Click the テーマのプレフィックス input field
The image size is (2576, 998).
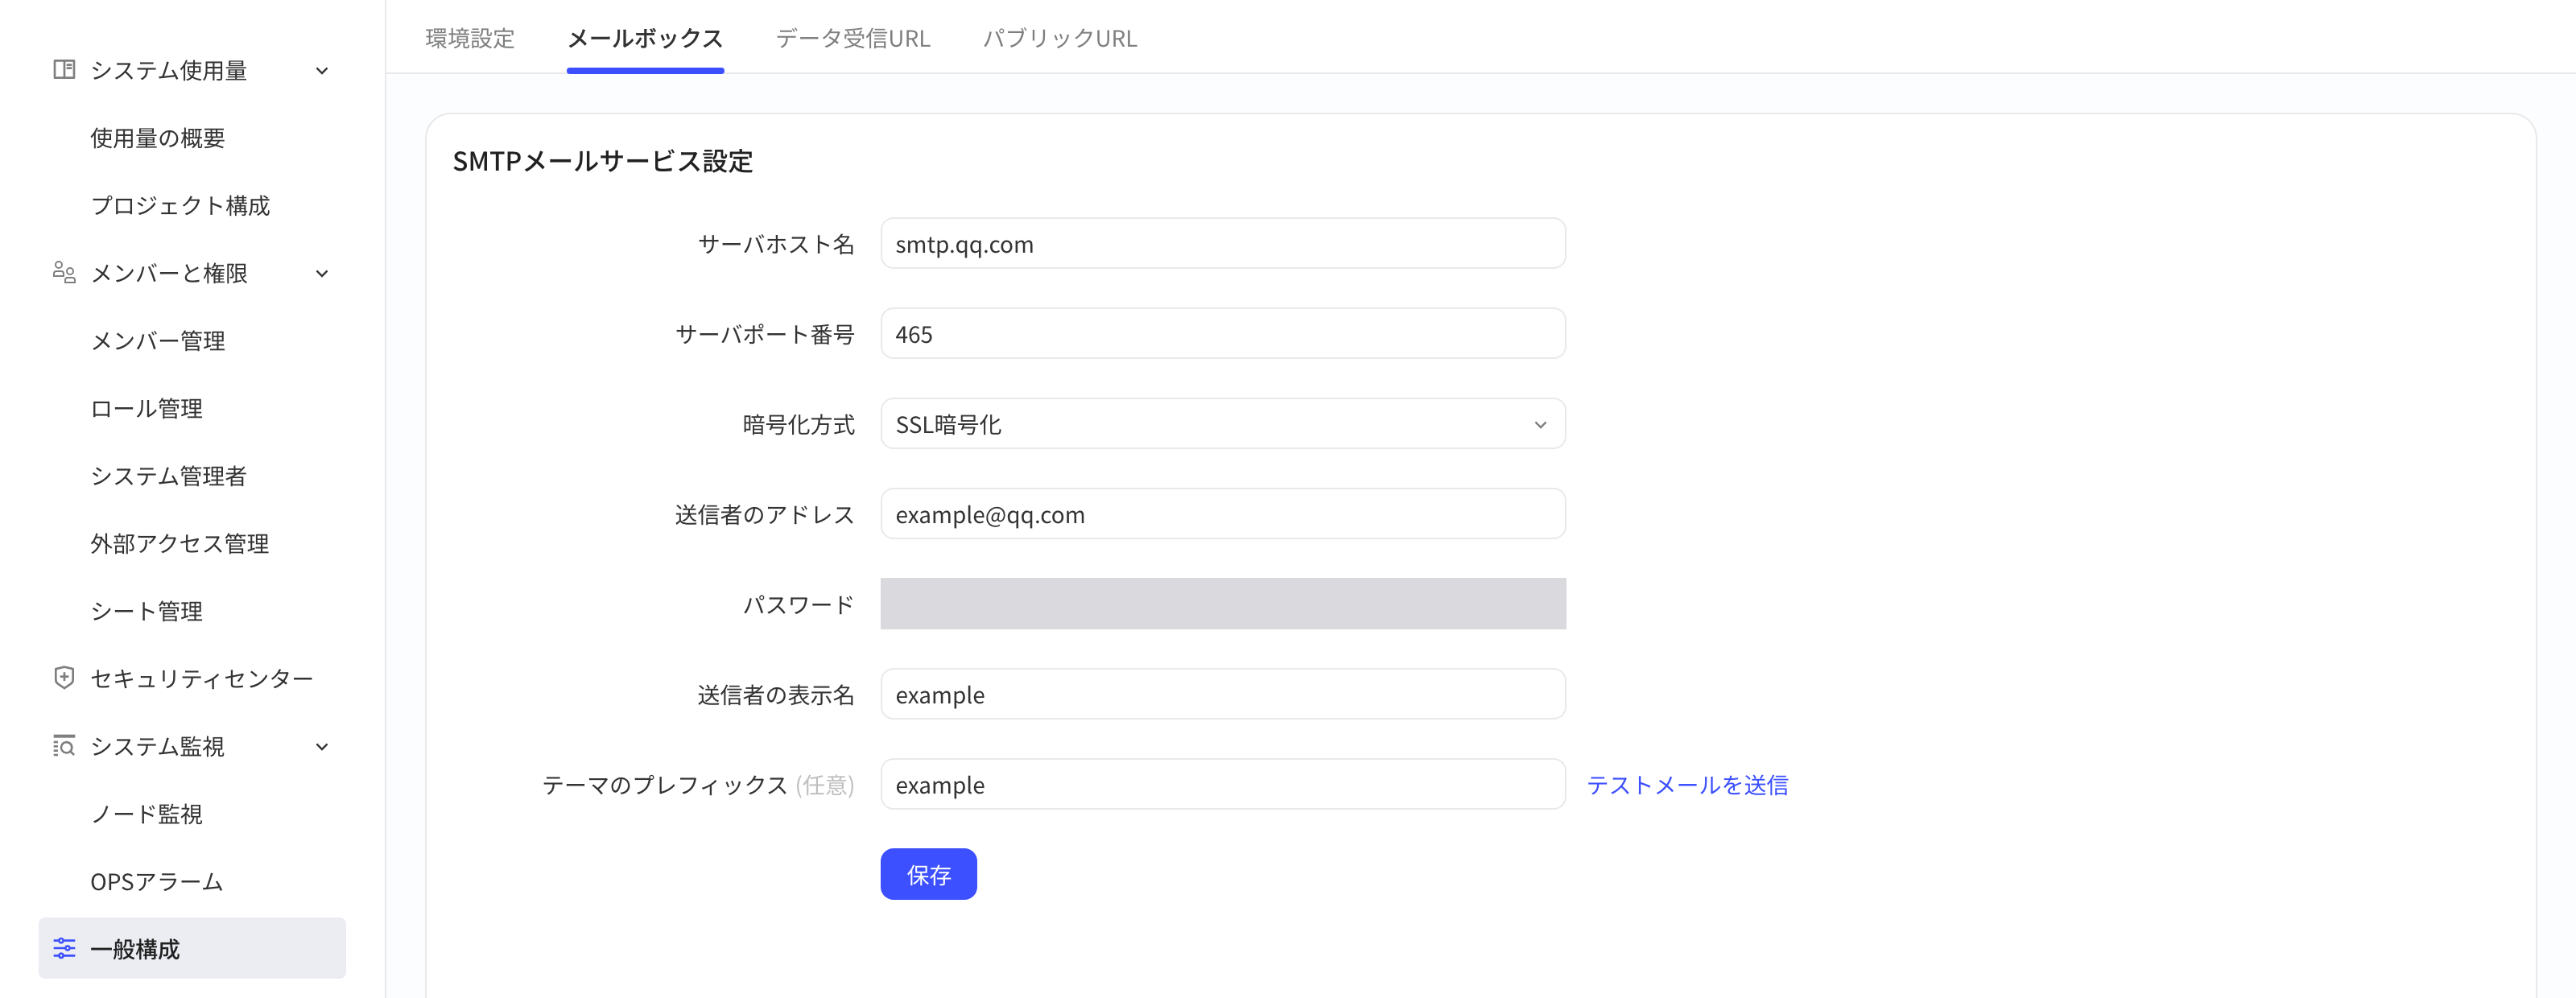point(1222,784)
